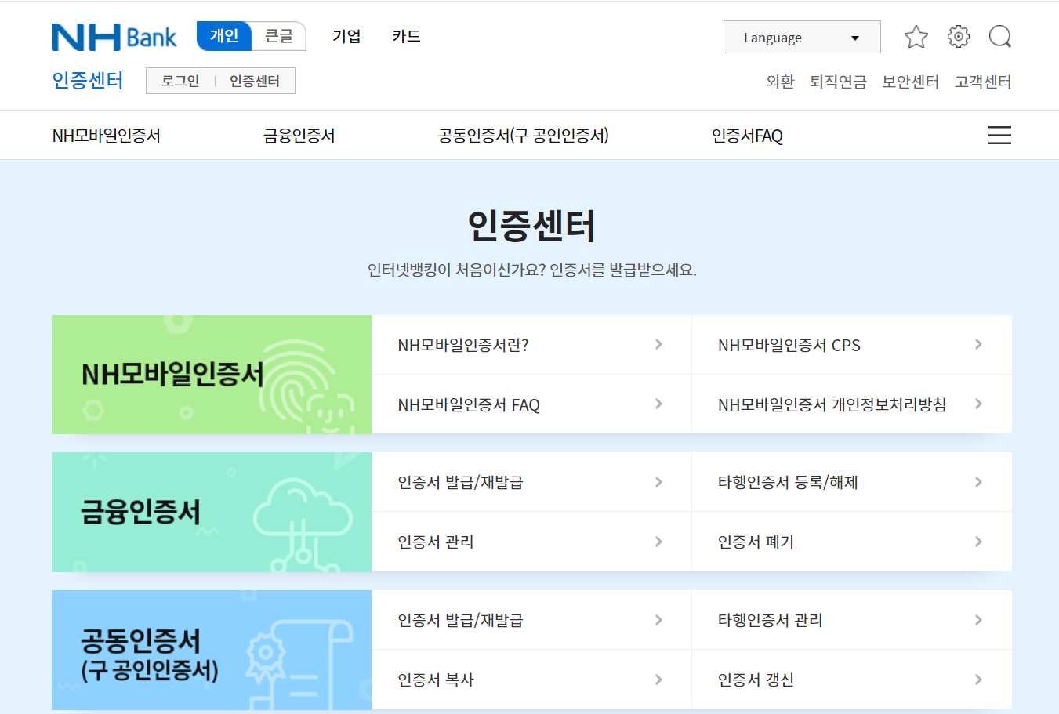
Task: Switch to the 카드 section
Action: [x=405, y=36]
